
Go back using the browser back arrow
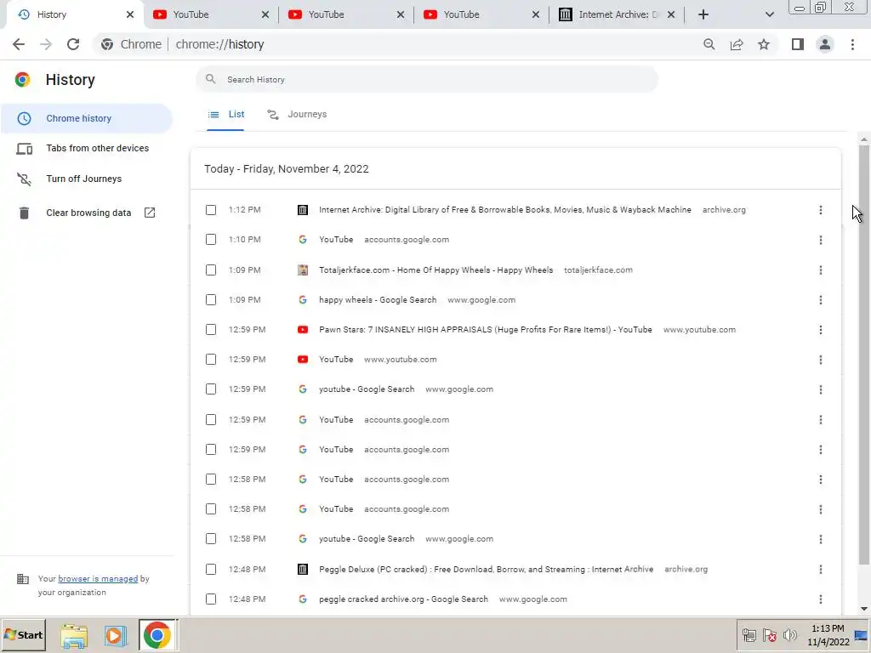point(19,44)
